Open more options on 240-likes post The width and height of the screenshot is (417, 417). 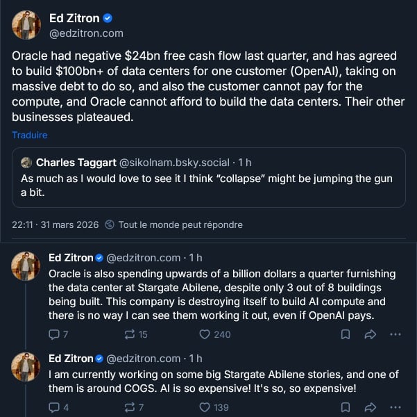[395, 334]
